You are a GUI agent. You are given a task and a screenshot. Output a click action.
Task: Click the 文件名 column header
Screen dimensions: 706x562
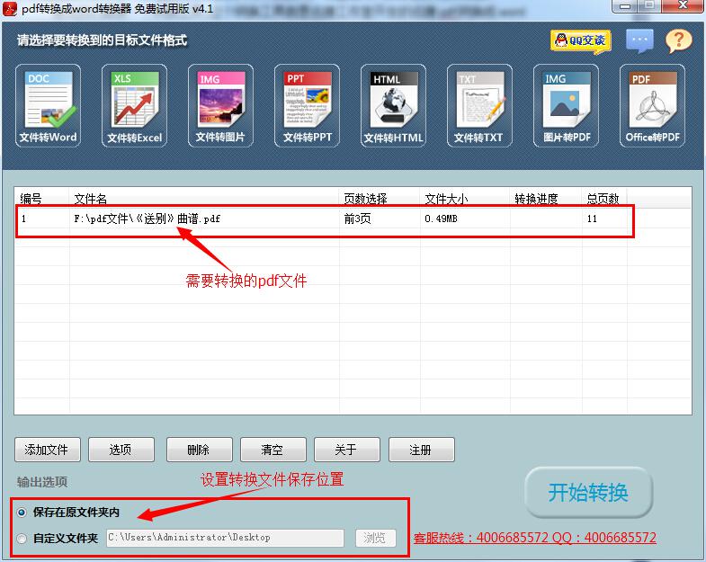(204, 198)
